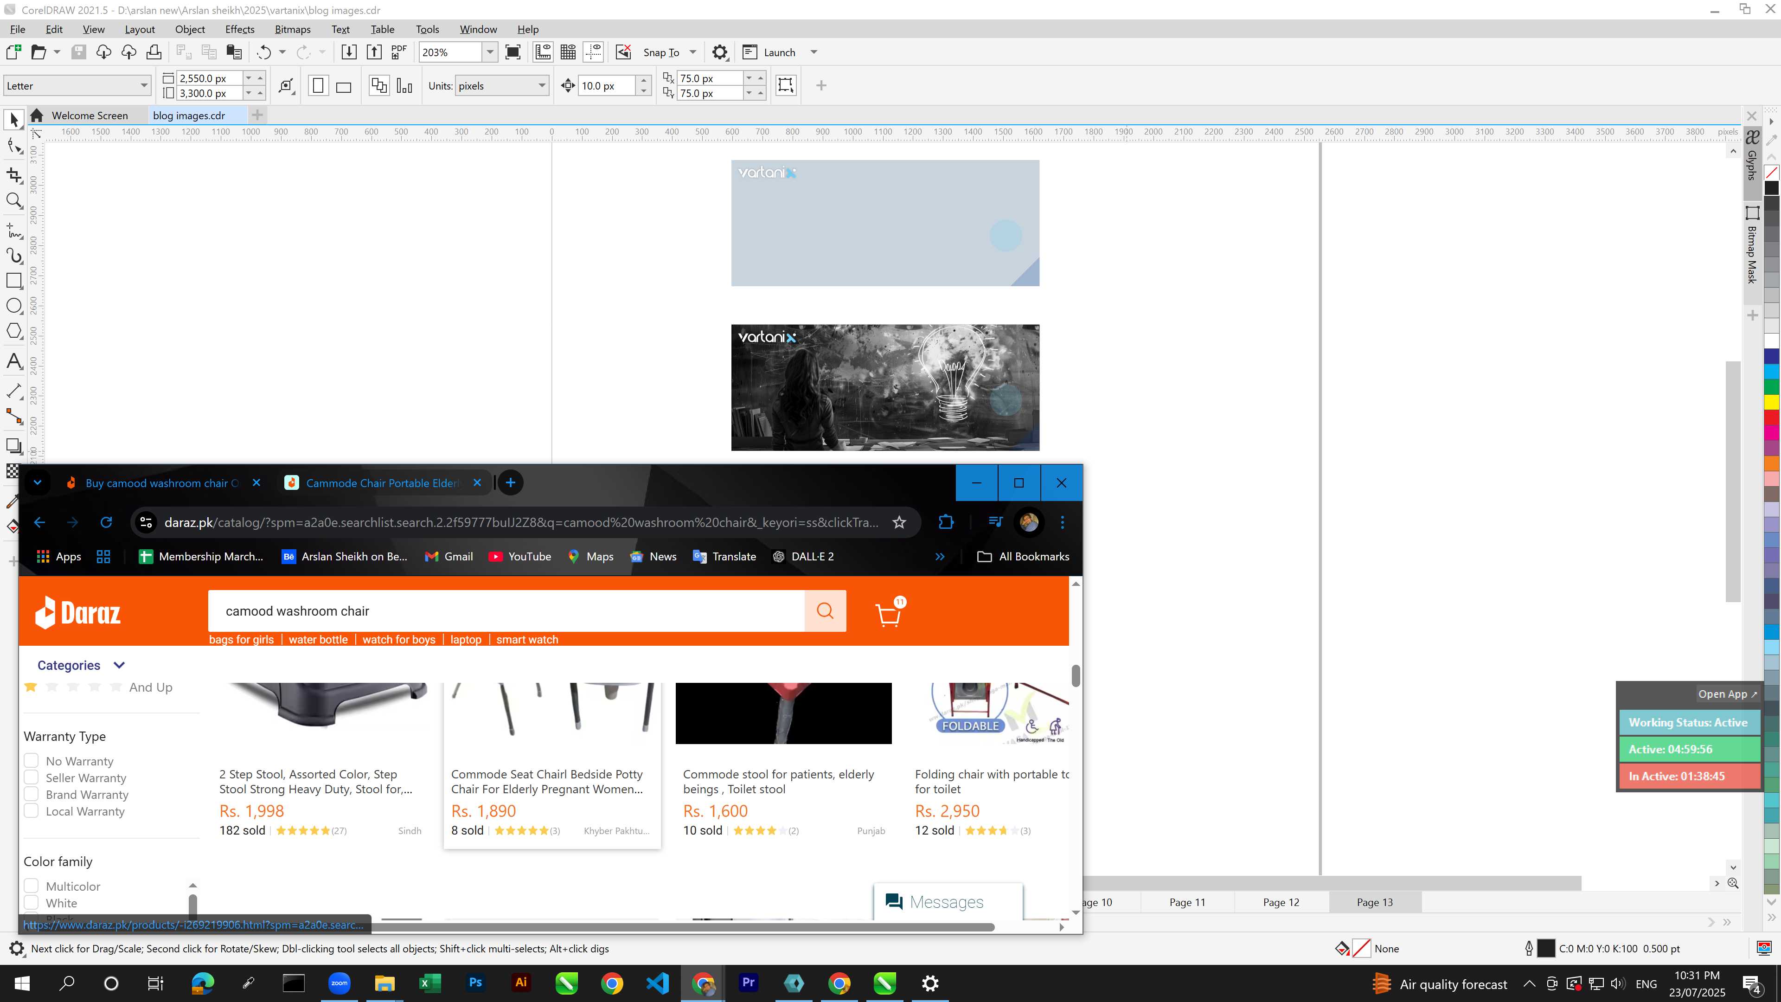Click the Open file icon

coord(38,52)
